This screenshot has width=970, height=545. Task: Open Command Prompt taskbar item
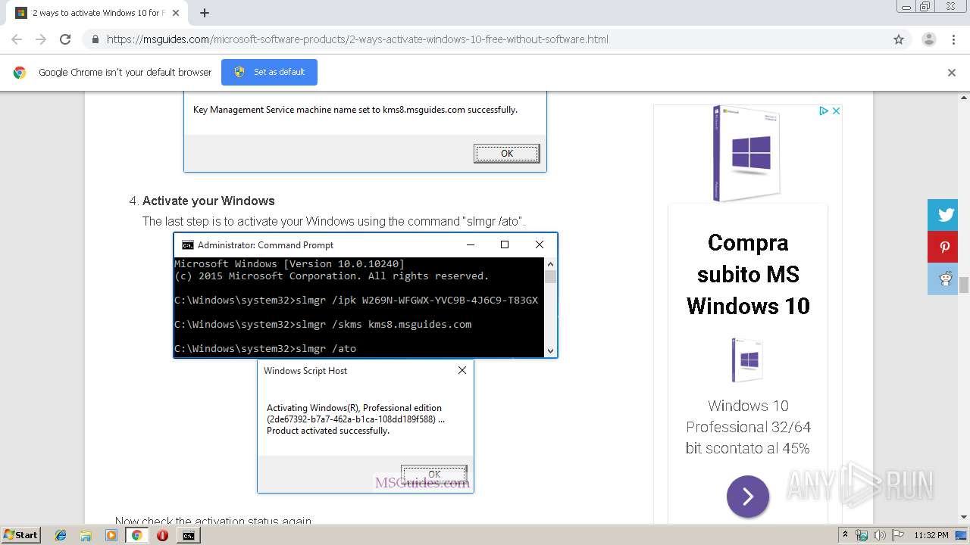pos(188,535)
